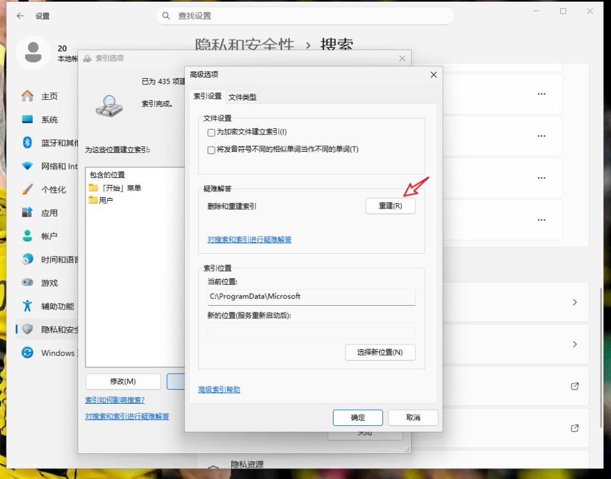Open Bluetooth settings icon in sidebar
Image resolution: width=611 pixels, height=479 pixels.
pyautogui.click(x=27, y=142)
